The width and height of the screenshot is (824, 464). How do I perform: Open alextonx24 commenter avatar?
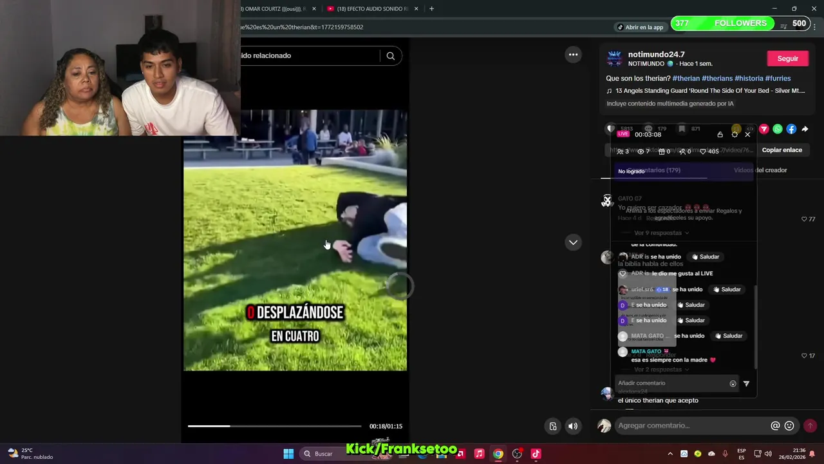pos(606,393)
